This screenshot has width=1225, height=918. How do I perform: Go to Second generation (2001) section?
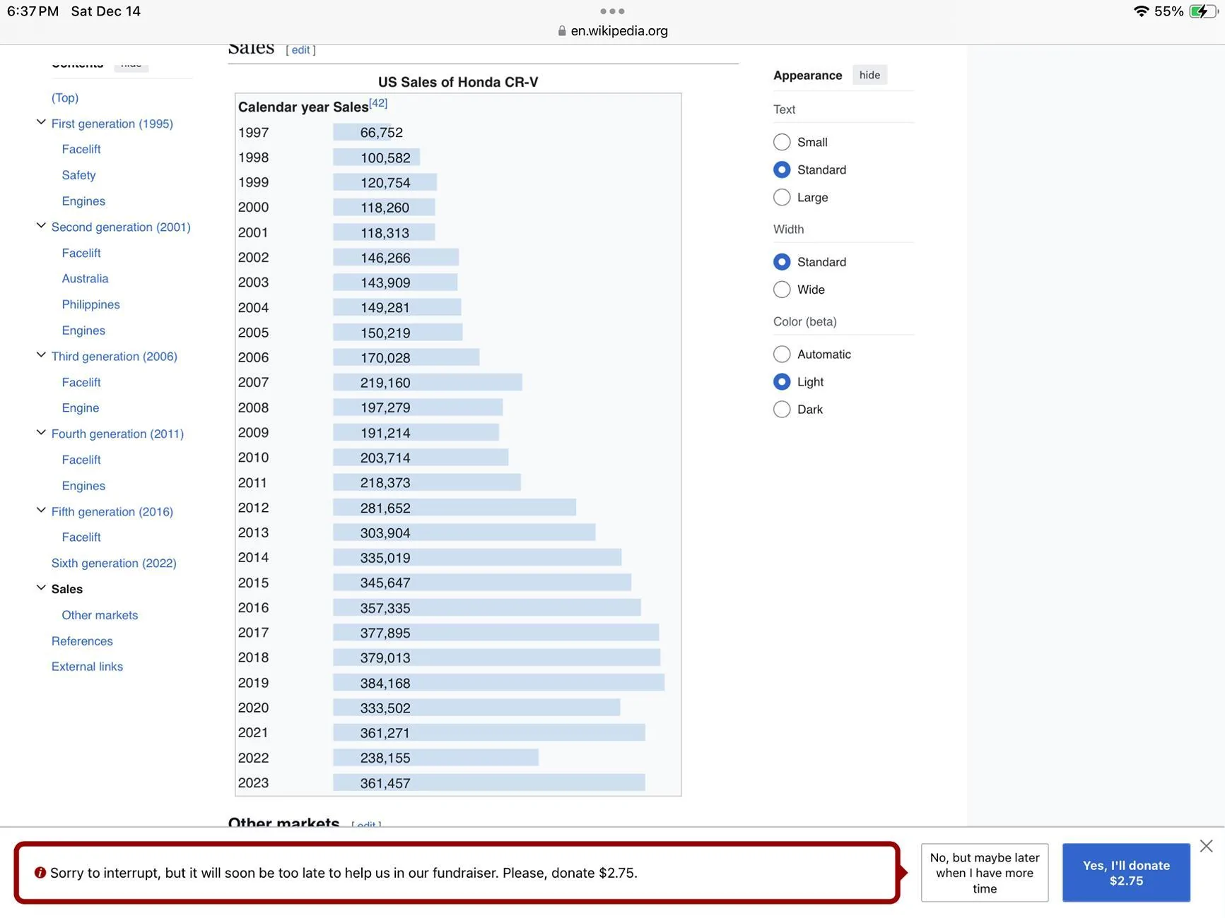pos(121,227)
